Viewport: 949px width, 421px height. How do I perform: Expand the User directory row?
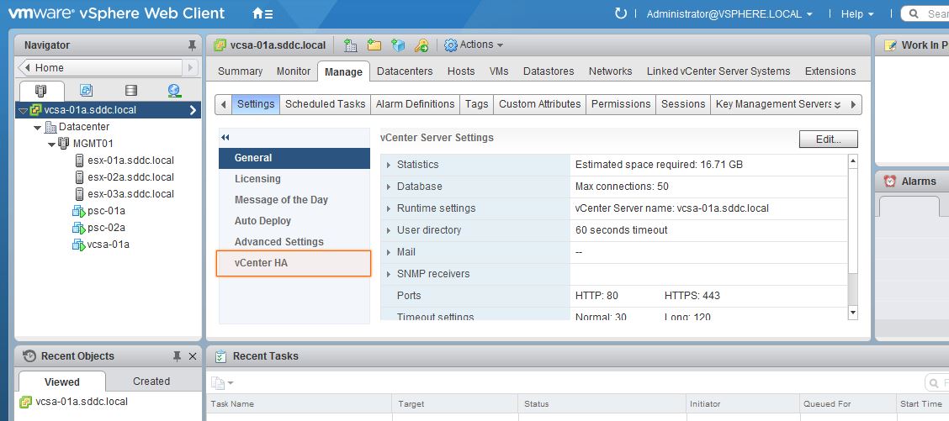[389, 230]
